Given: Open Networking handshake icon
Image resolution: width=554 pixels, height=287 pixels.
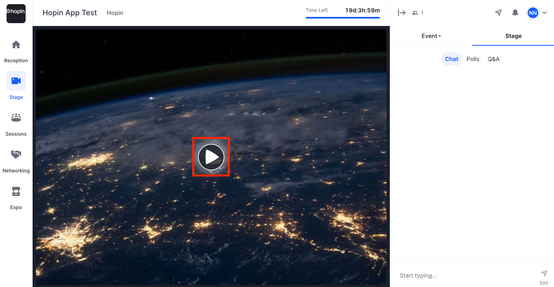Looking at the screenshot, I should point(16,154).
